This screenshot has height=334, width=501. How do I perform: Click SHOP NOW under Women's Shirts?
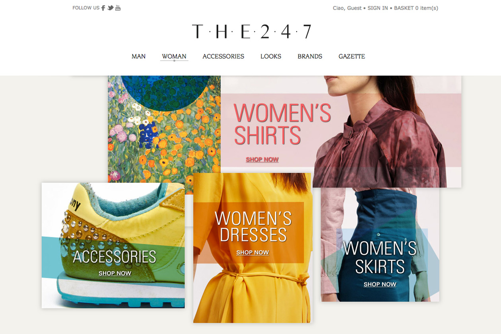[x=262, y=159]
